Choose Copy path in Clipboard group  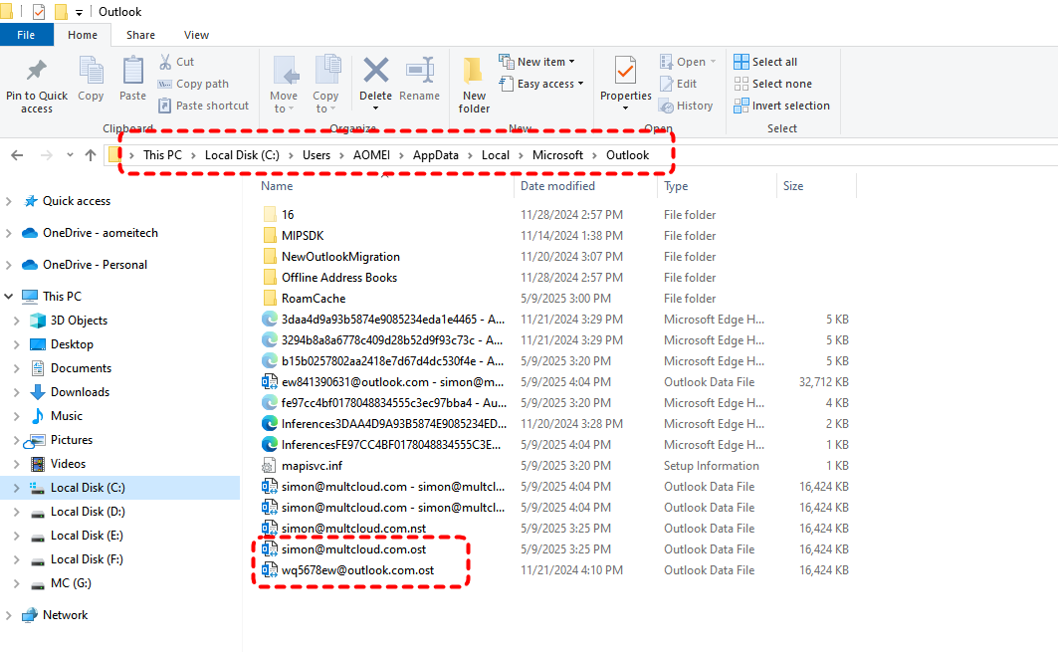tap(194, 84)
